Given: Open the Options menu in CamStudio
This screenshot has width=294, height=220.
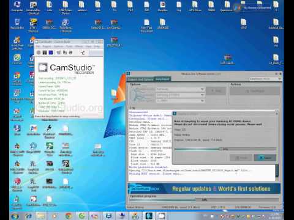Looking at the screenshot, I should 59,46.
